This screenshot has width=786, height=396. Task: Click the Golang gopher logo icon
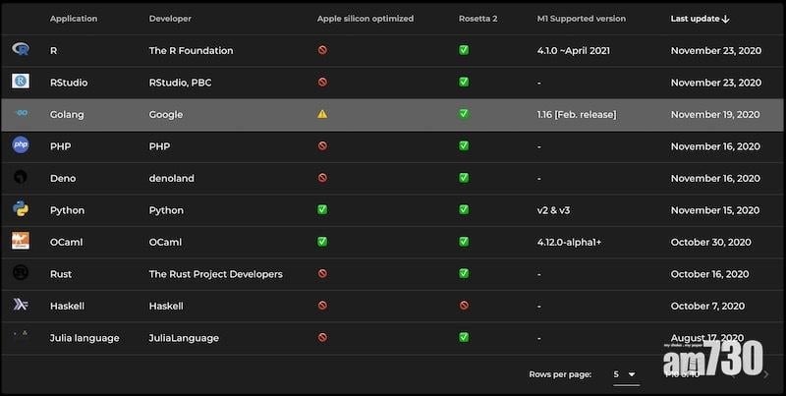(x=21, y=114)
